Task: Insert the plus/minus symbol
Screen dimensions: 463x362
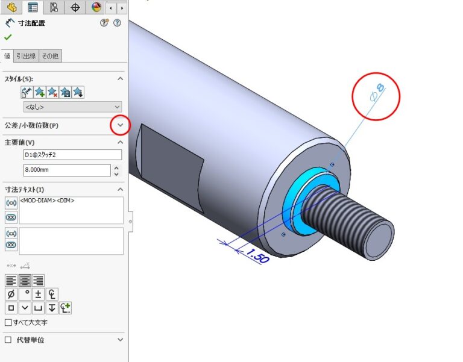Action: pos(38,294)
